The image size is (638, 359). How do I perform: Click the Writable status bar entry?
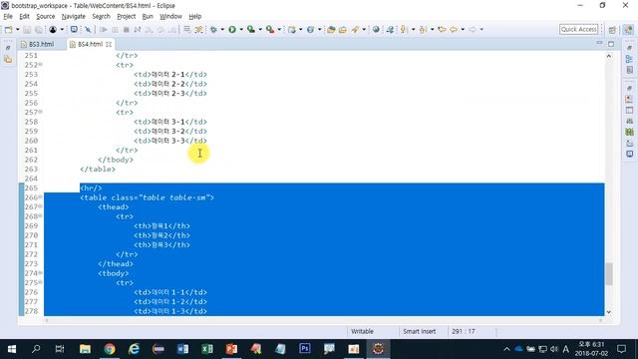point(362,331)
